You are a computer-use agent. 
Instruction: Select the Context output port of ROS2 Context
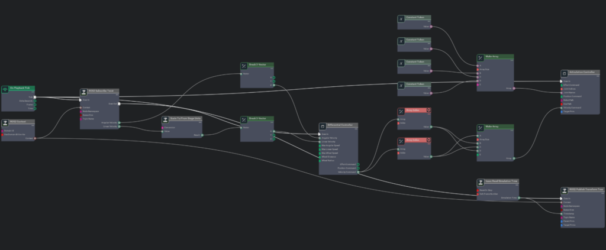pyautogui.click(x=35, y=138)
